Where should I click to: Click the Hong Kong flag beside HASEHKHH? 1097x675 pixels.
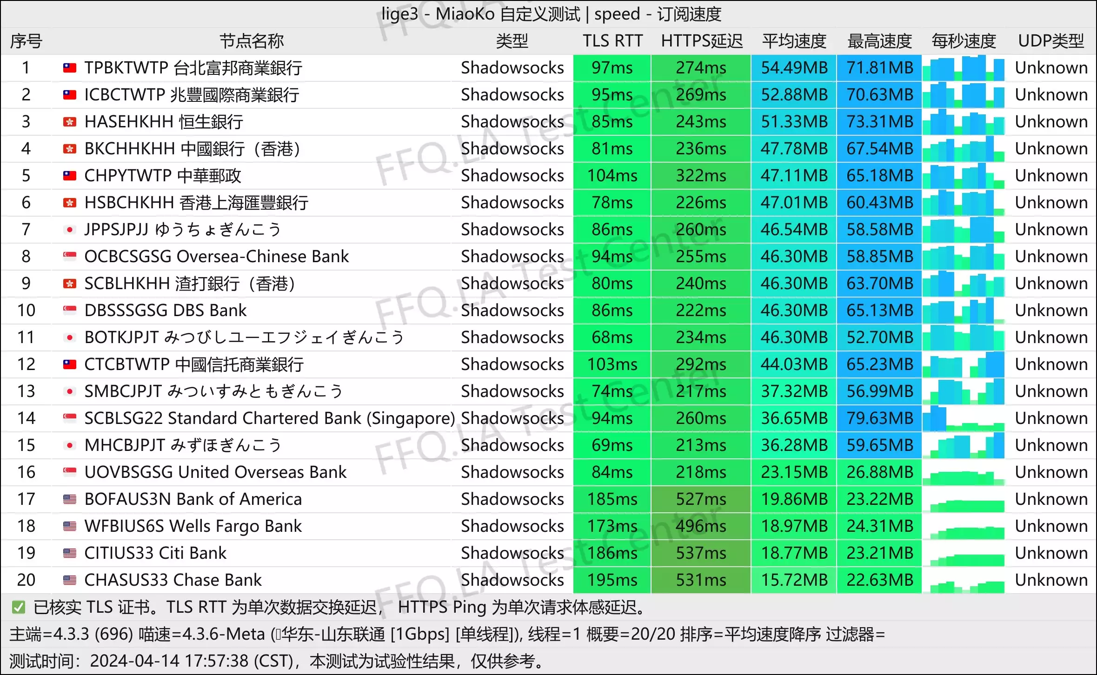coord(70,122)
